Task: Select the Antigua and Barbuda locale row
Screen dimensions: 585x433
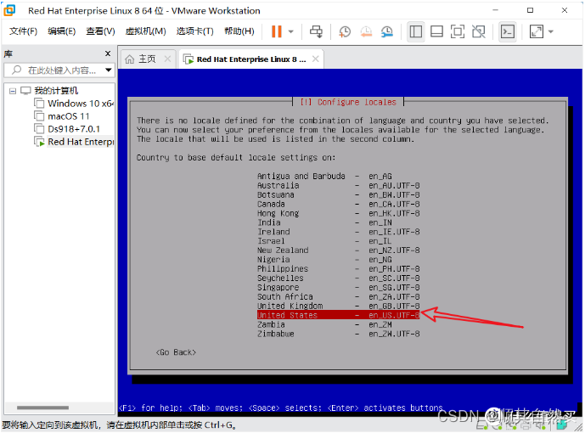Action: tap(324, 176)
